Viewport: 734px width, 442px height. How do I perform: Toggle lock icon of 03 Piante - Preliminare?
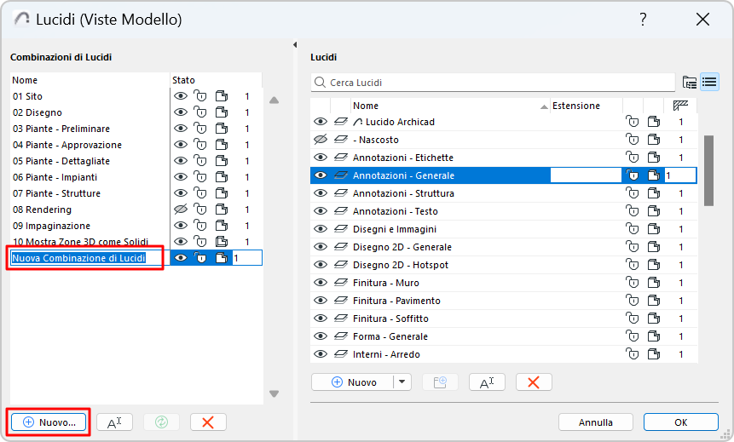(199, 129)
